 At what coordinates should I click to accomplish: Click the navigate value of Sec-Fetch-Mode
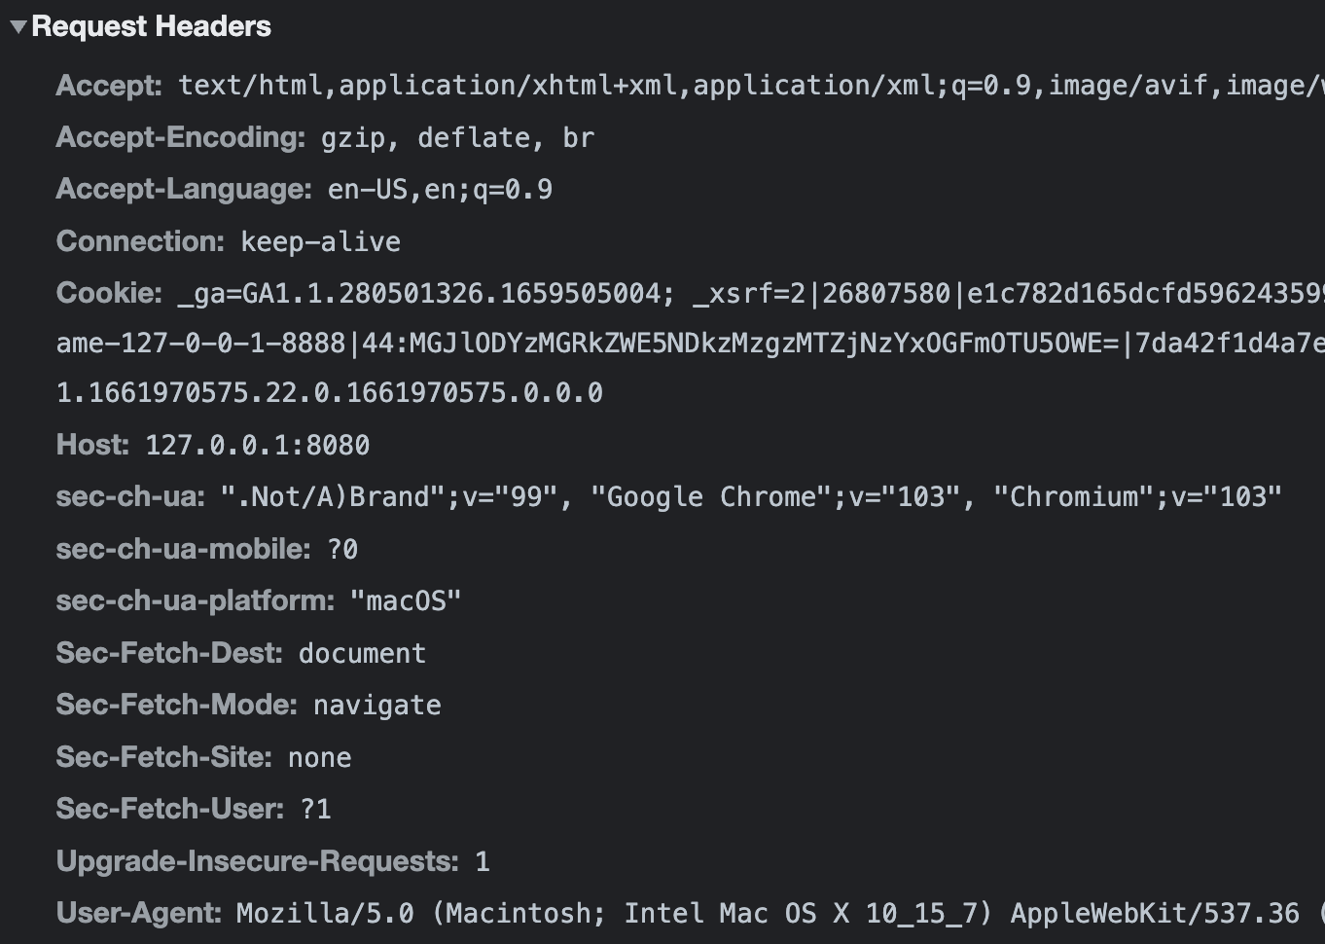tap(376, 706)
